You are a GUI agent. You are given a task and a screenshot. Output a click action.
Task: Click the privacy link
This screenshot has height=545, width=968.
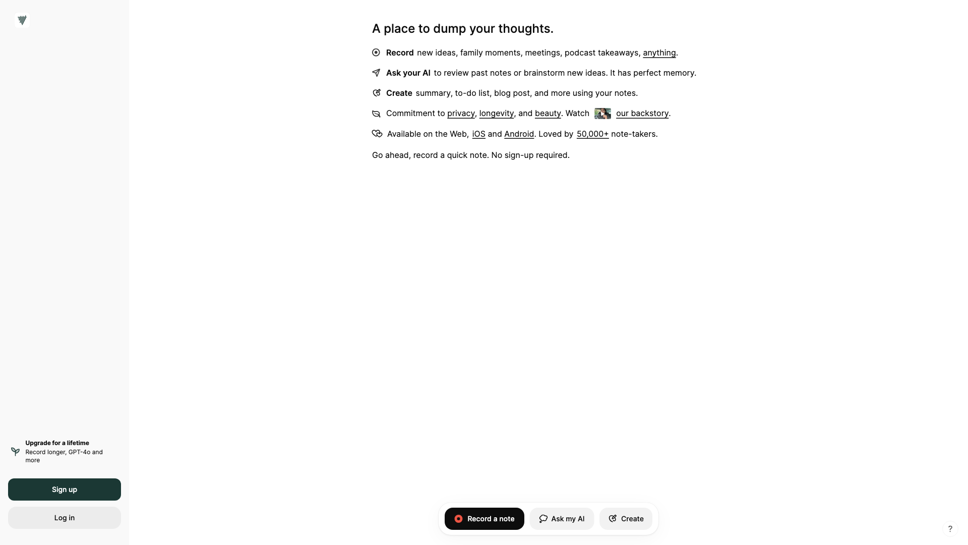click(461, 113)
